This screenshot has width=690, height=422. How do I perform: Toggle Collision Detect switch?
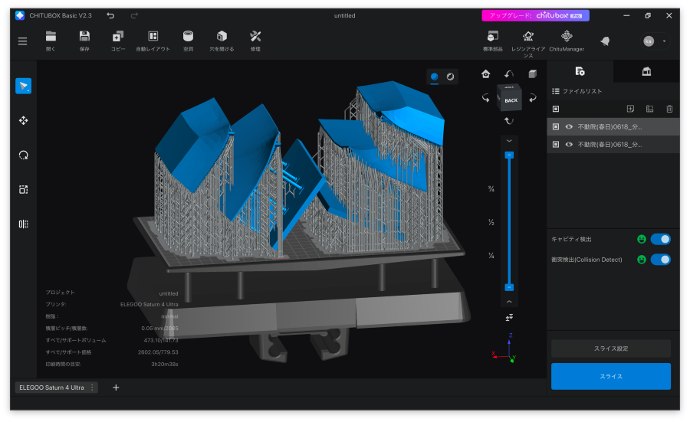pos(660,260)
